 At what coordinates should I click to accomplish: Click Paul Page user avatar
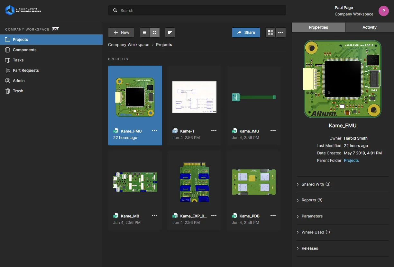tap(383, 11)
